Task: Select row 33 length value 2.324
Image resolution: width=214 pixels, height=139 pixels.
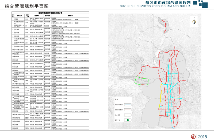Action: (26, 128)
